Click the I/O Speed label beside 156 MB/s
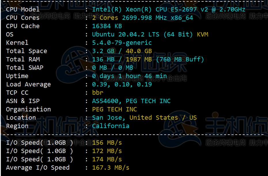The height and width of the screenshot is (176, 268). [39, 143]
